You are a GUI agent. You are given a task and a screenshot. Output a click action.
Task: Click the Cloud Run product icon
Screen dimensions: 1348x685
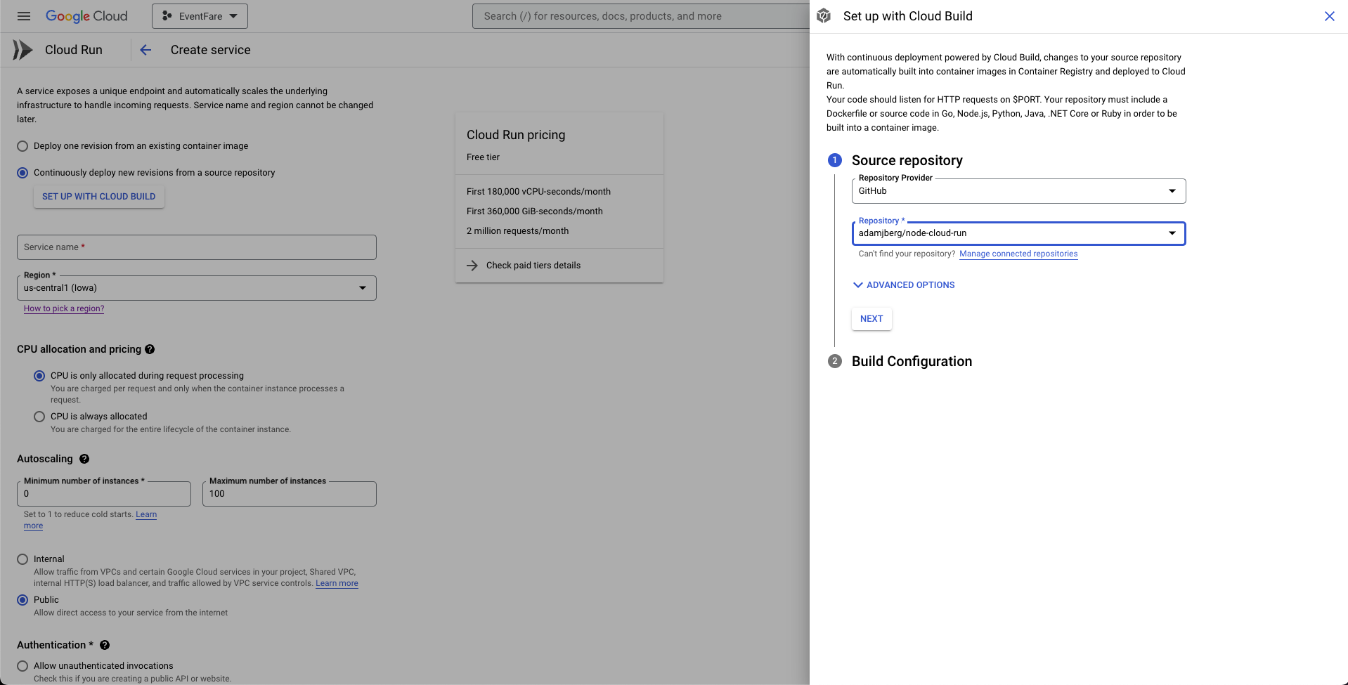pyautogui.click(x=22, y=50)
